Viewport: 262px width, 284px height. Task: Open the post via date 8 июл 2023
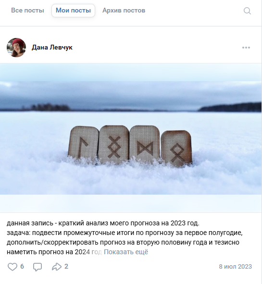click(x=236, y=266)
